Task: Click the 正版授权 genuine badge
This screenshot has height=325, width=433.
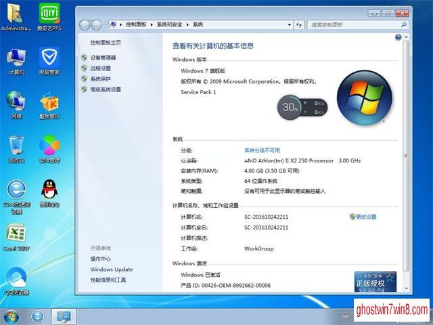Action: tap(375, 282)
